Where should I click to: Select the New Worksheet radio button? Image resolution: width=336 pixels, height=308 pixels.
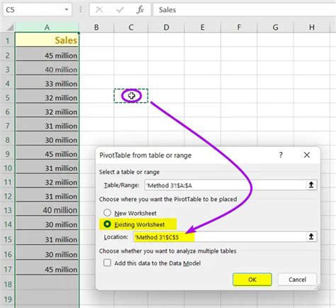pos(107,213)
